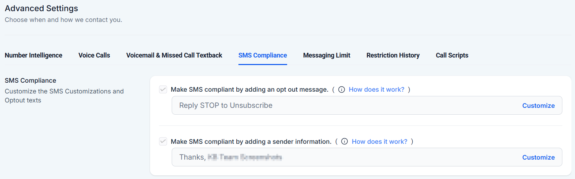The width and height of the screenshot is (575, 179).
Task: Switch to the Voice Calls tab
Action: [94, 55]
